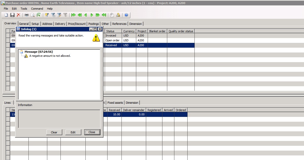Switch to the References tab
Screen dimensions: 304x160
tap(119, 24)
